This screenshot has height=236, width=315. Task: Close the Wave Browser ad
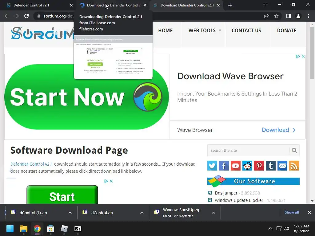303,57
